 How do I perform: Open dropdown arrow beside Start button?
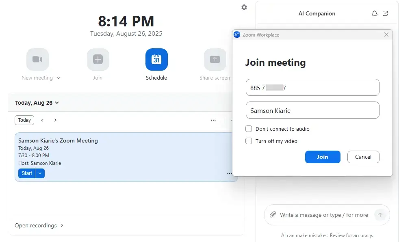[x=40, y=173]
